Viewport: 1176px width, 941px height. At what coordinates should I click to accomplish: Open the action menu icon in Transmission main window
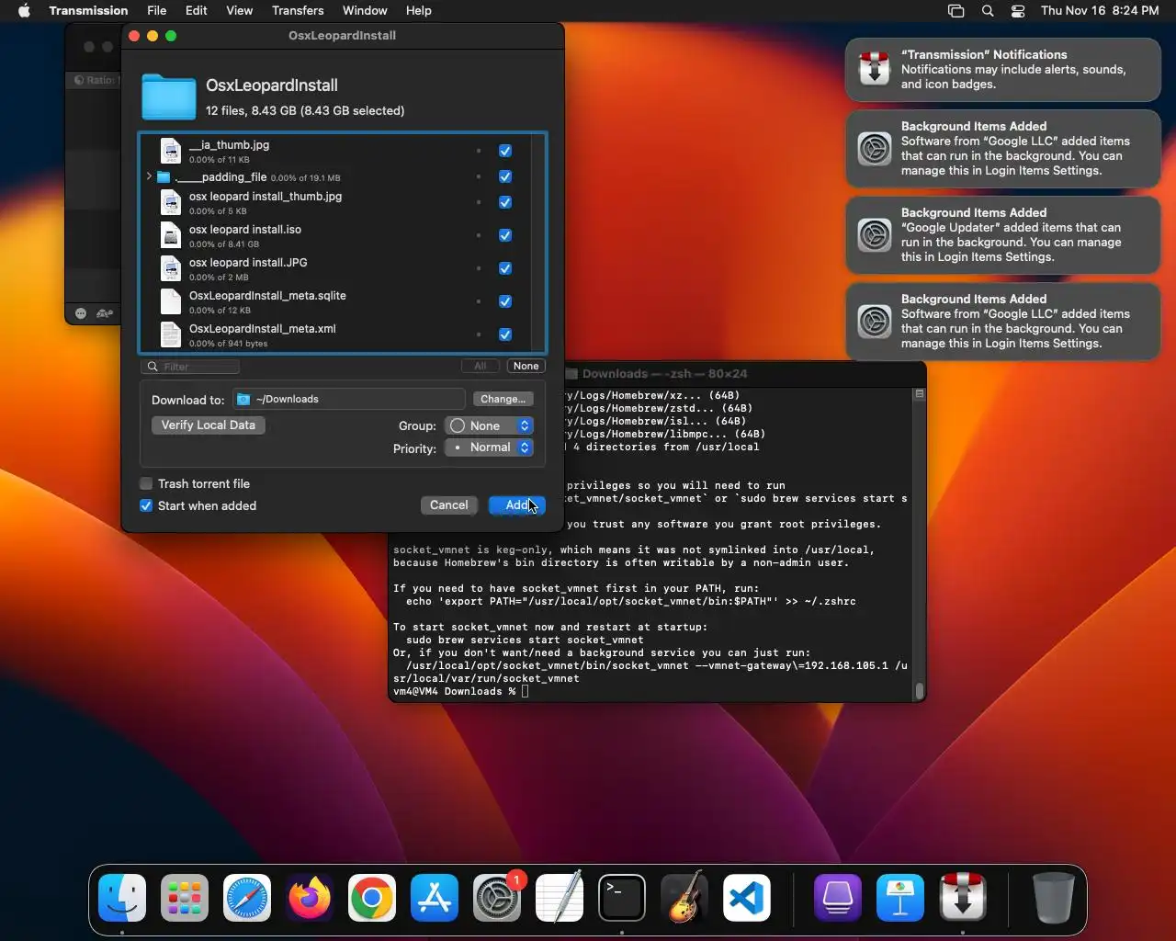click(81, 313)
